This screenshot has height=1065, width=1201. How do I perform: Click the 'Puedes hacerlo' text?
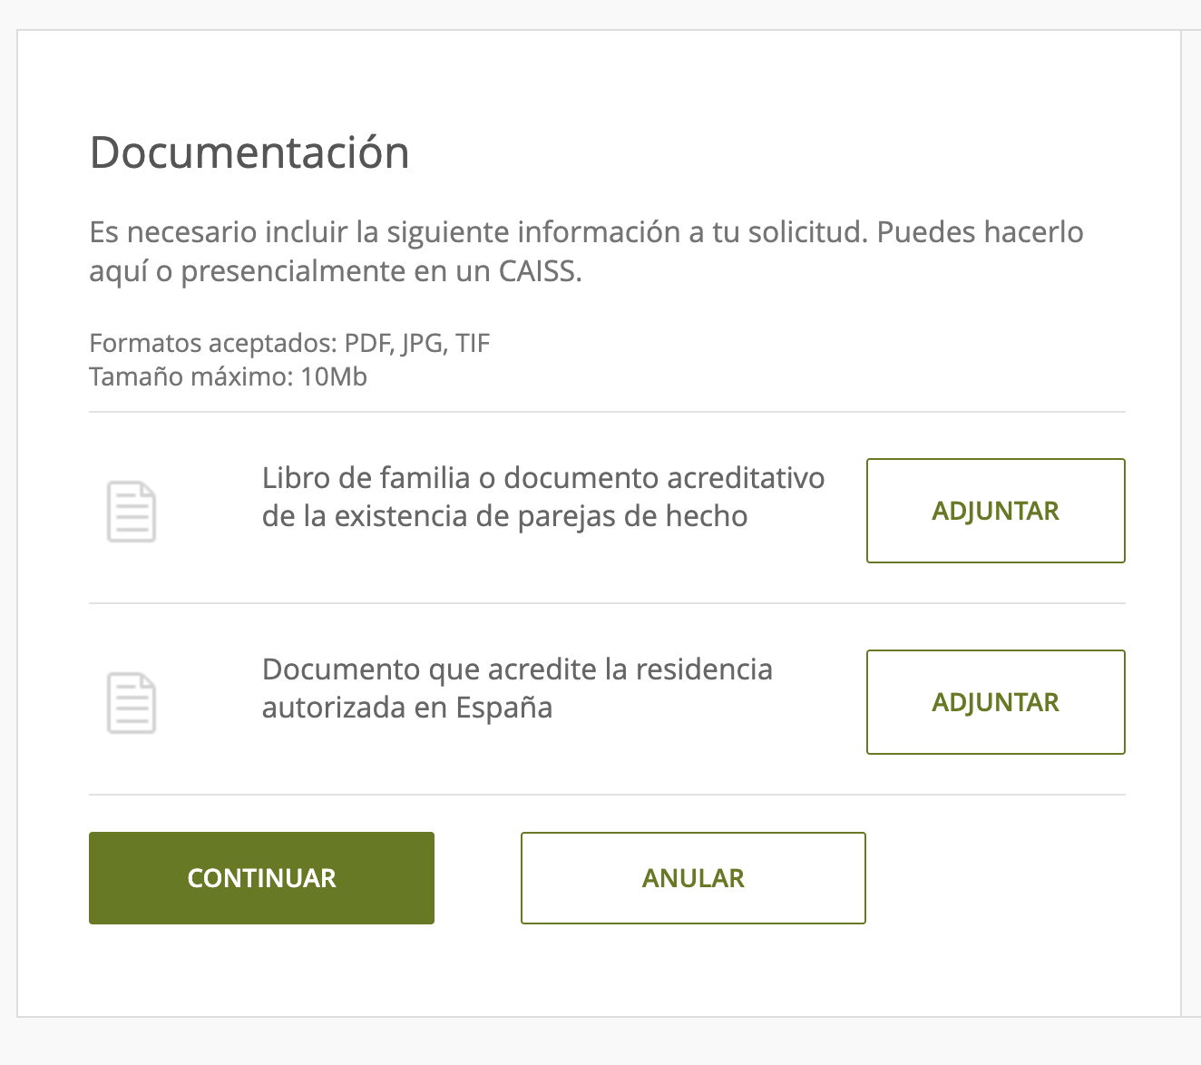[x=980, y=232]
